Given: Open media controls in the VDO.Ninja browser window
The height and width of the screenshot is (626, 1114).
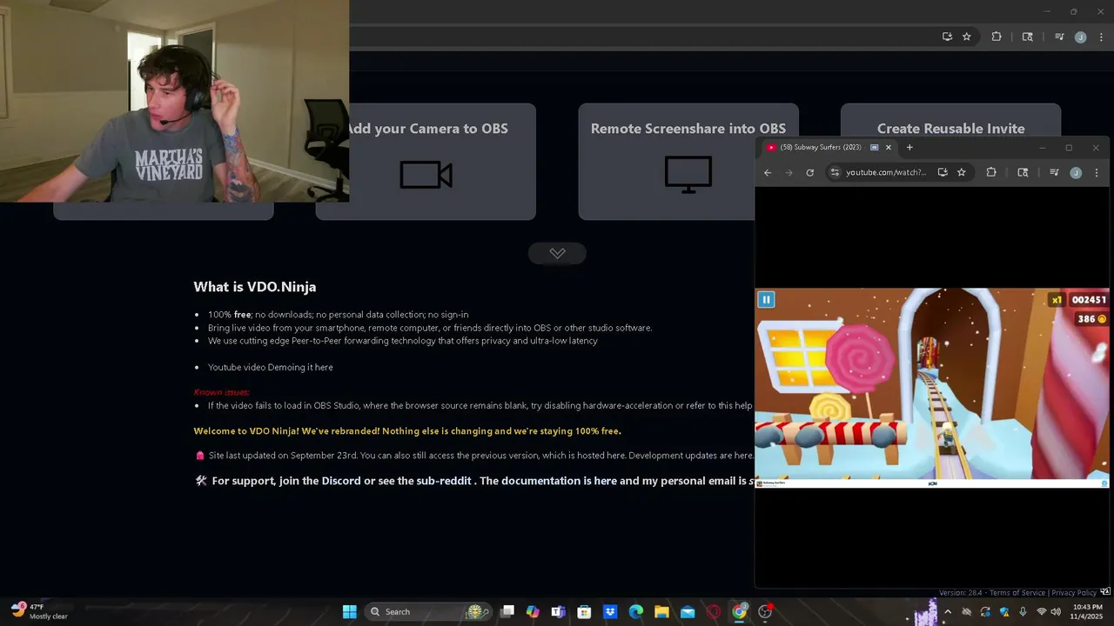Looking at the screenshot, I should pyautogui.click(x=1059, y=37).
